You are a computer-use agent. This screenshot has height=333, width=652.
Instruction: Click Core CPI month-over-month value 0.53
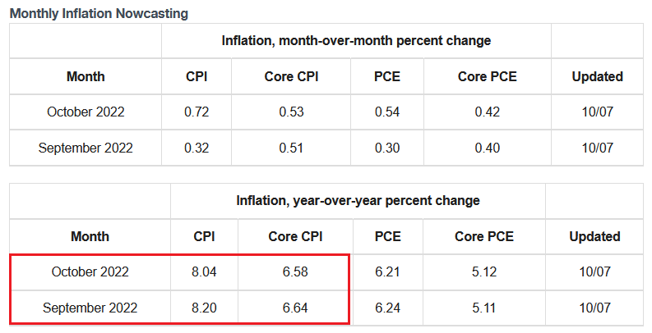292,112
